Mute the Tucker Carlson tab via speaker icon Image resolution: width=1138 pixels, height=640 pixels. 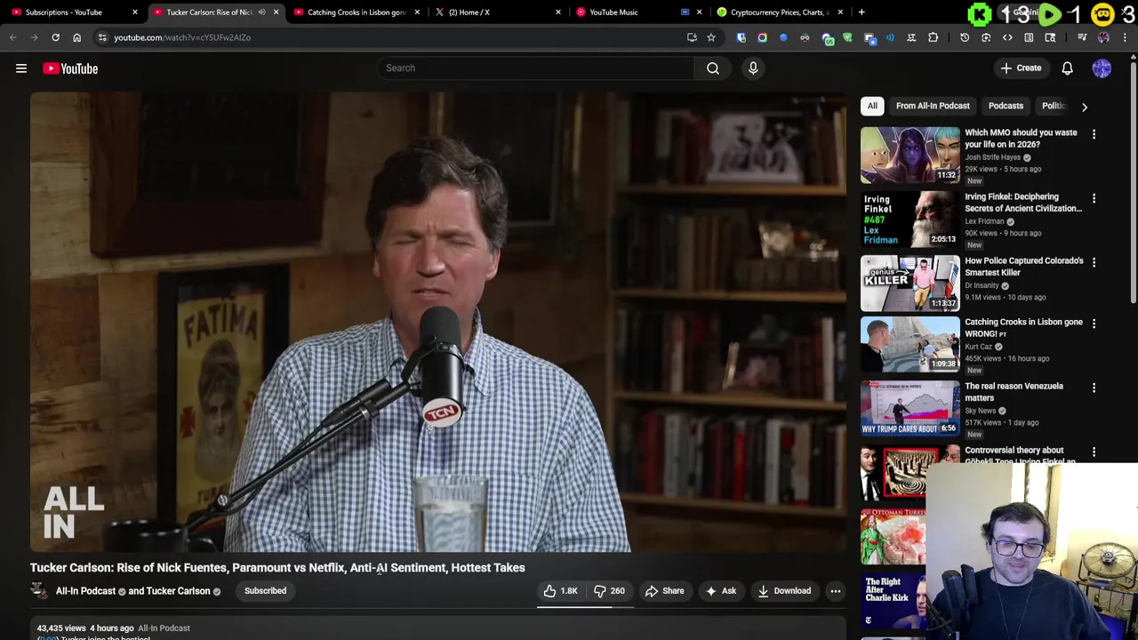pos(261,12)
